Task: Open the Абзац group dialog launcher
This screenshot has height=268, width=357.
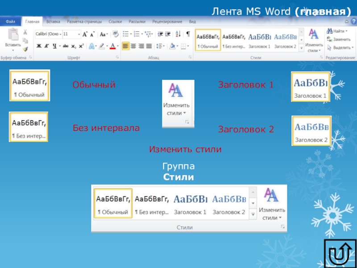Action: click(190, 57)
